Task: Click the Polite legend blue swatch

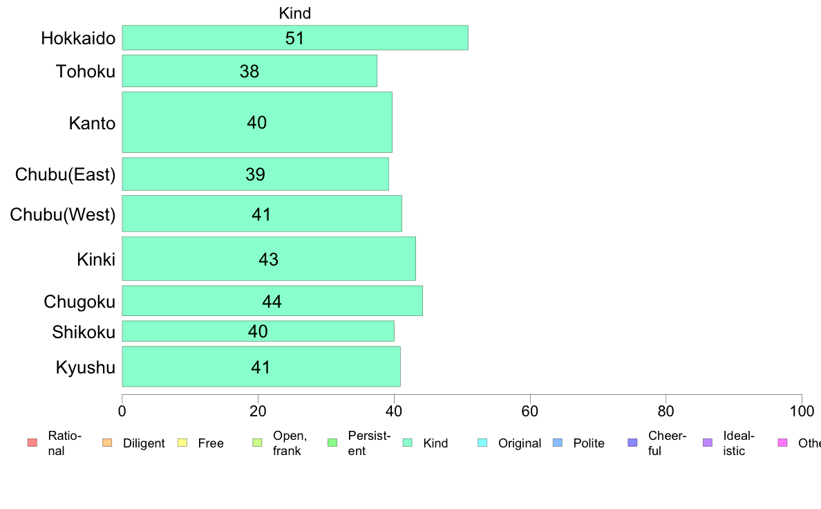Action: pos(558,443)
